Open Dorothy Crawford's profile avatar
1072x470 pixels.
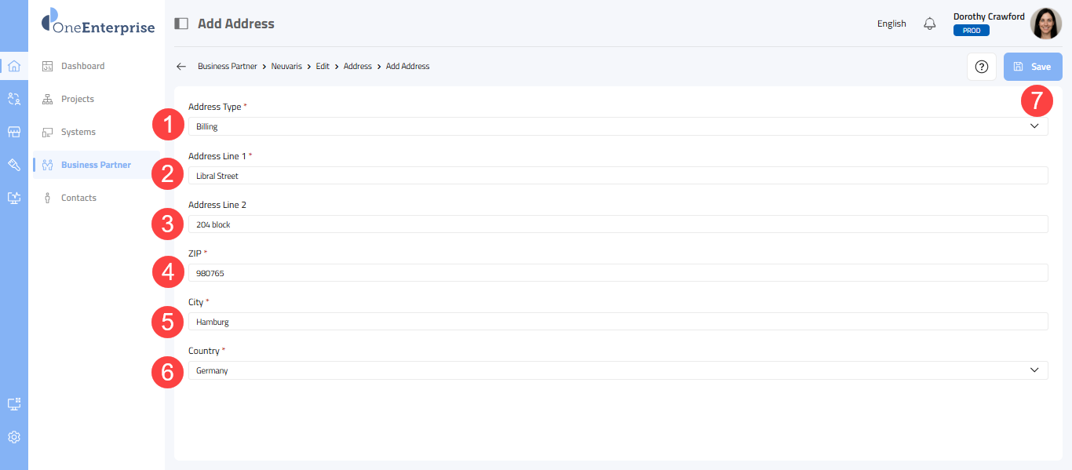coord(1045,24)
